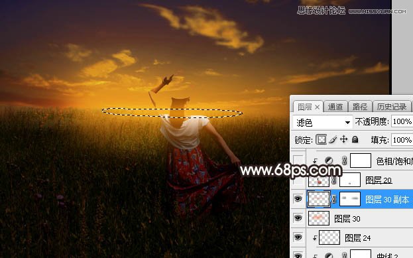Click the 填充 label
The image size is (413, 258).
tap(380, 140)
